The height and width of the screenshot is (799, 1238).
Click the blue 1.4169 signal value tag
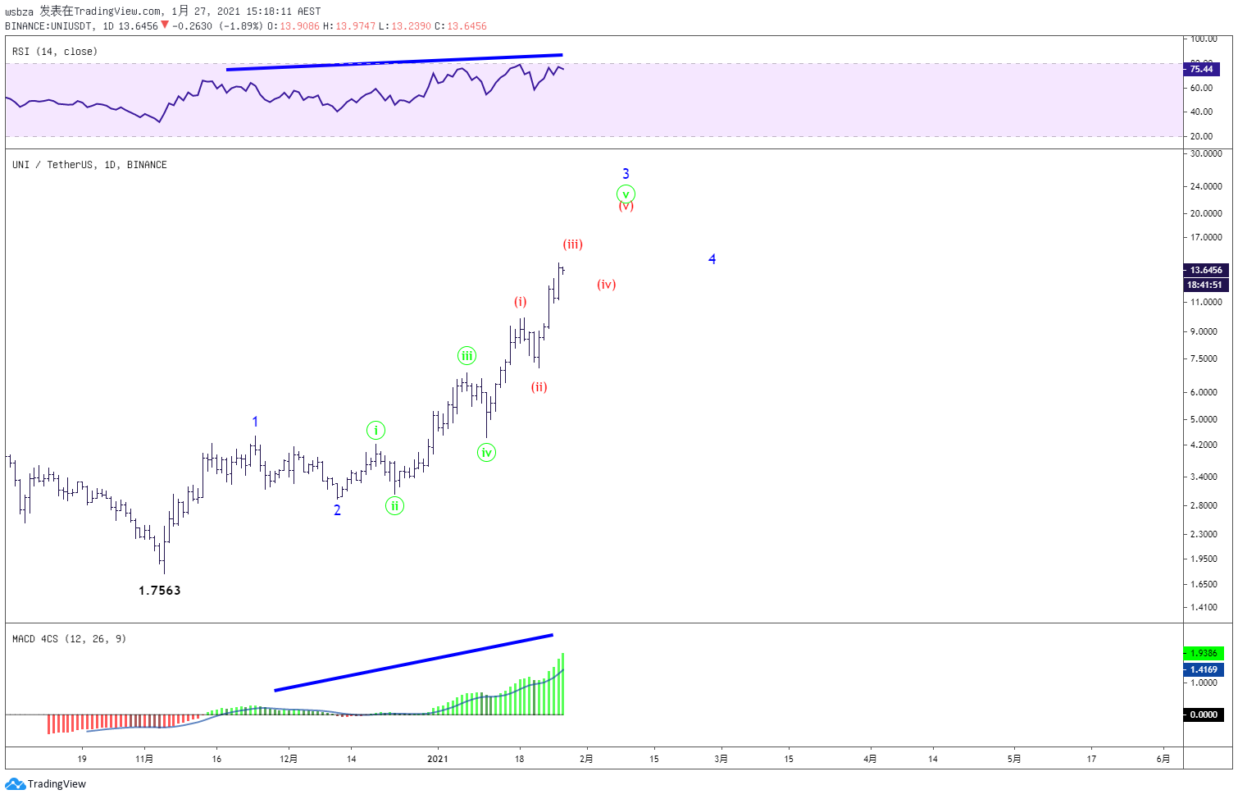click(x=1204, y=669)
